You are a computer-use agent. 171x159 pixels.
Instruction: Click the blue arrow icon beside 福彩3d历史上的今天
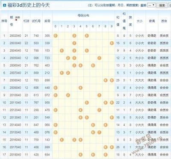[x=4, y=5]
